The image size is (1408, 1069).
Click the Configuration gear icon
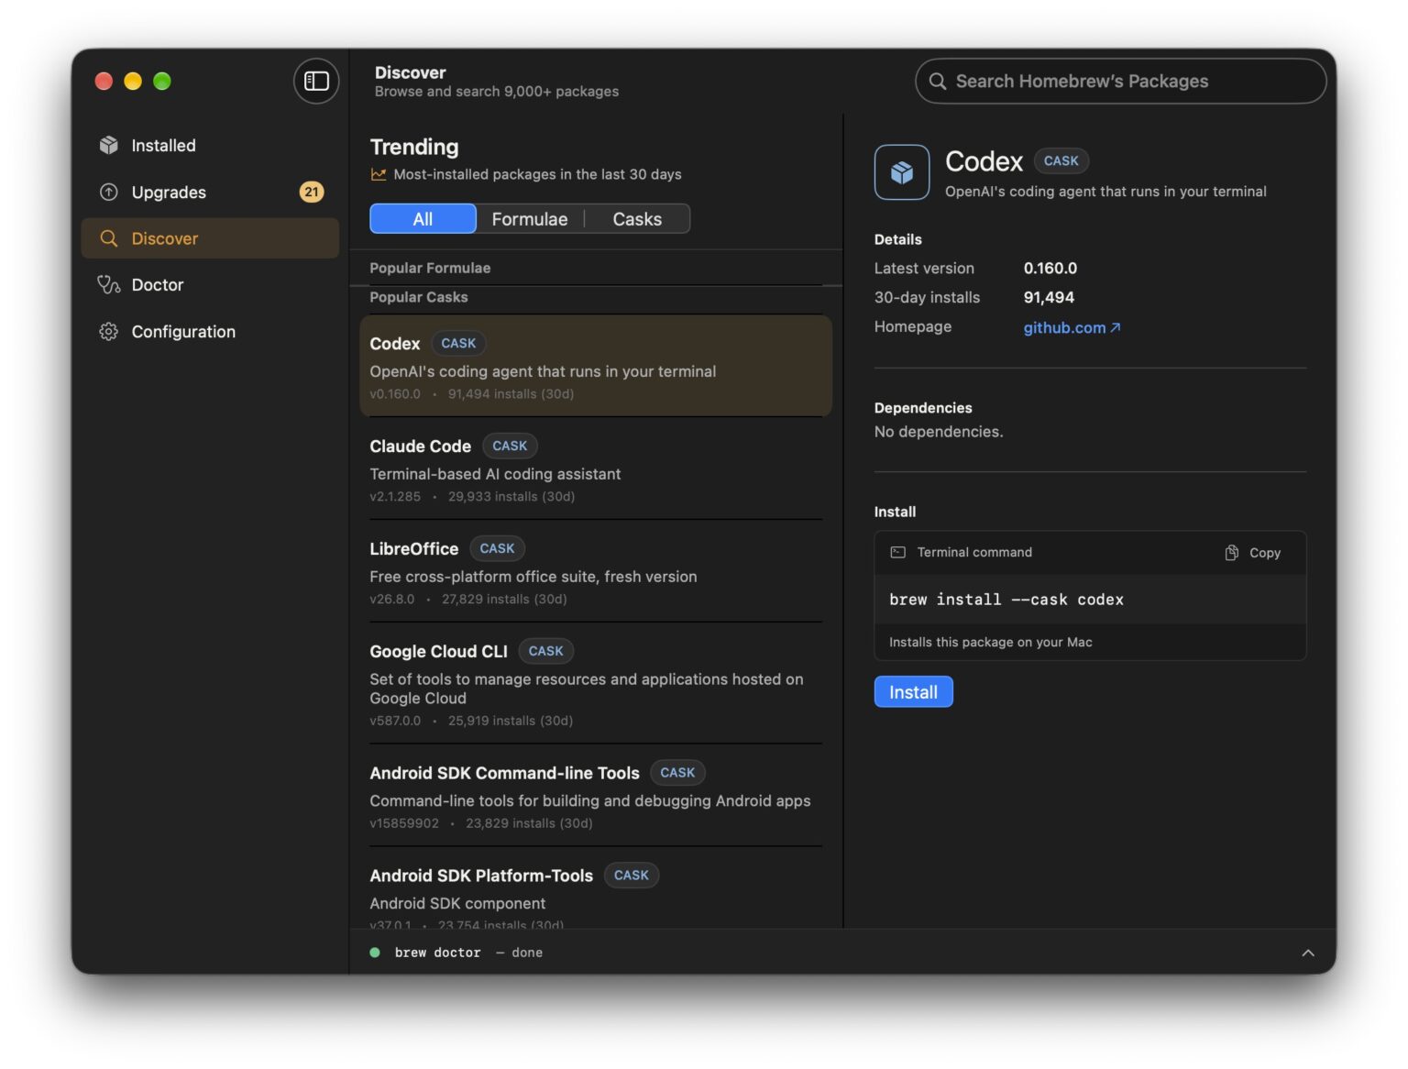pos(109,332)
